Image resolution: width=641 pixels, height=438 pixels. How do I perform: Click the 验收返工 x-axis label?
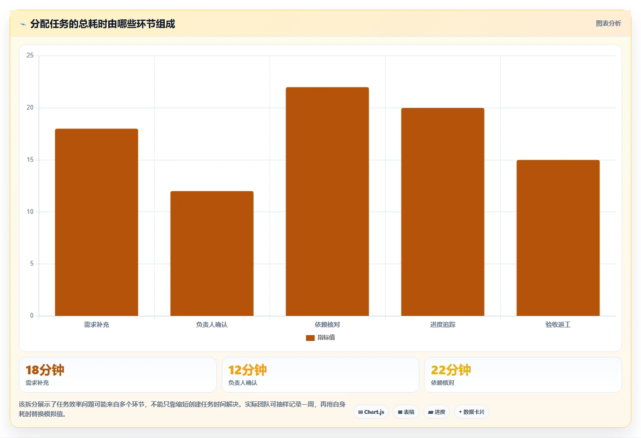coord(558,325)
